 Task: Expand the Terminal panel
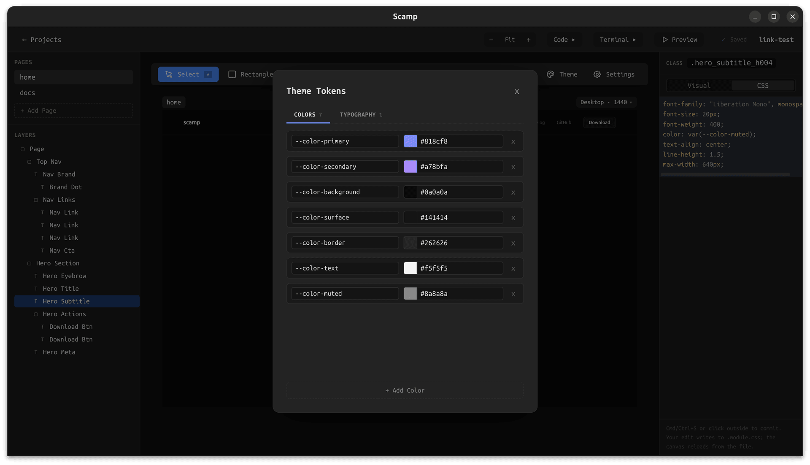[618, 40]
